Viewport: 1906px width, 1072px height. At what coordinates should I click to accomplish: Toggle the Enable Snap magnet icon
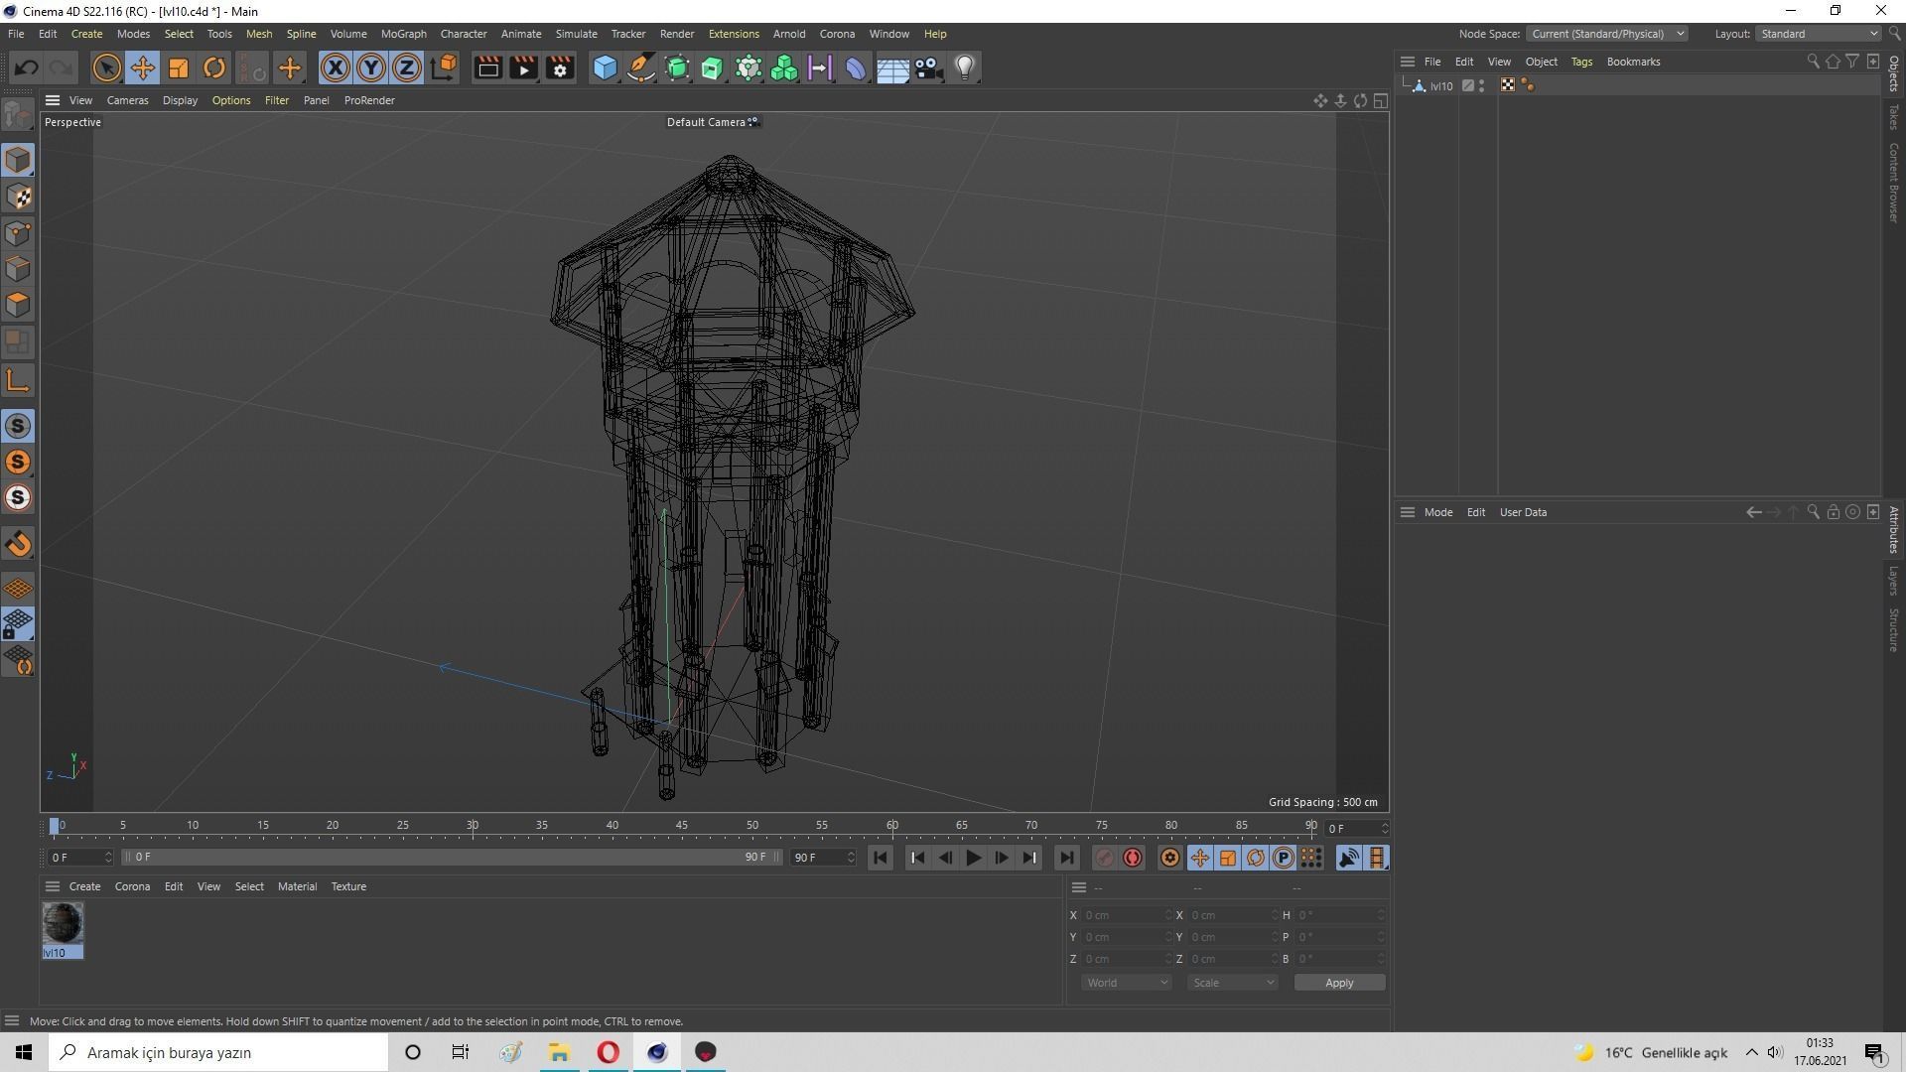18,544
